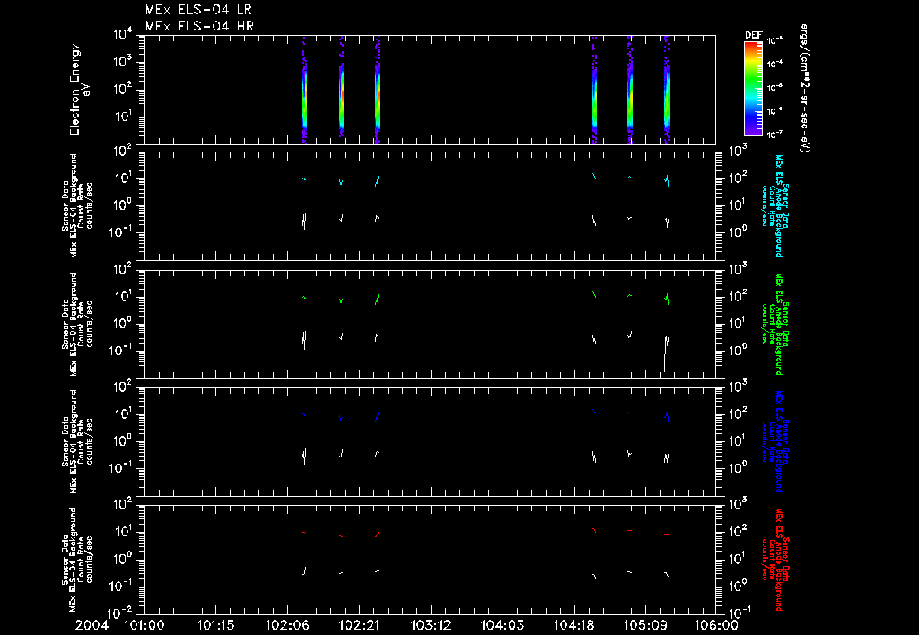The width and height of the screenshot is (919, 635).
Task: Click the '101:15' time axis label
Action: (215, 625)
